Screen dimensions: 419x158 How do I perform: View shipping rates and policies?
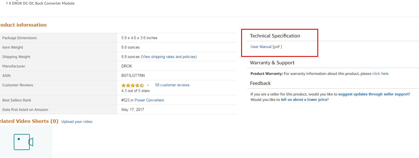(169, 57)
